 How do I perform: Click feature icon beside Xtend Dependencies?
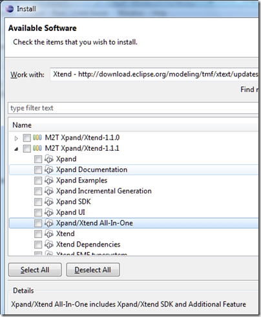pos(49,245)
